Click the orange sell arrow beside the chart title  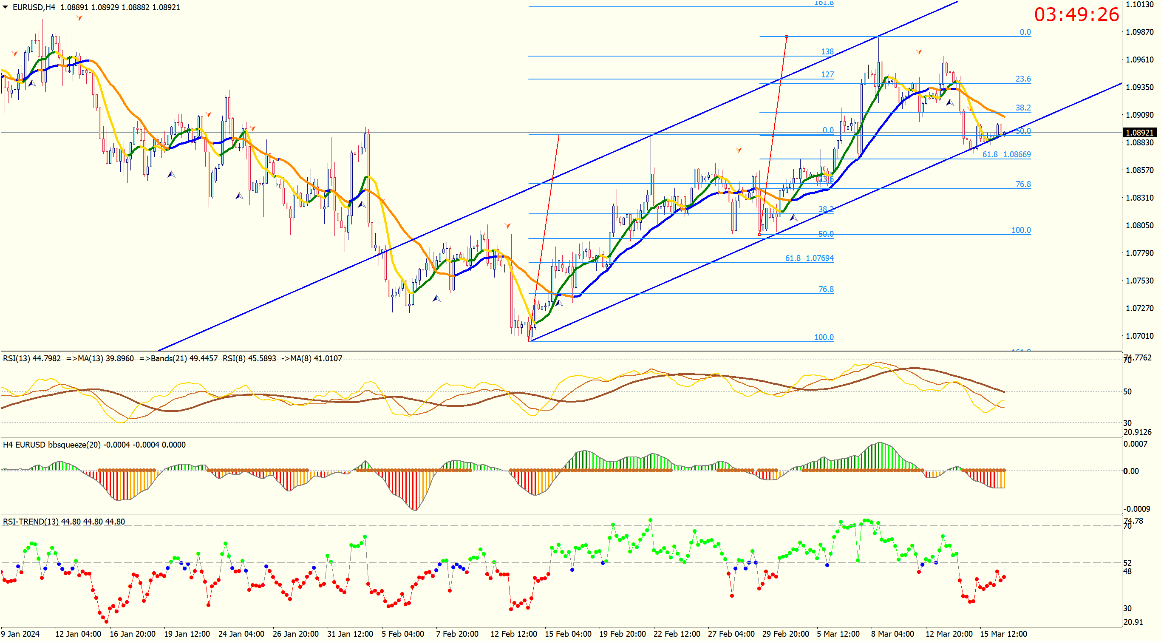pos(79,18)
